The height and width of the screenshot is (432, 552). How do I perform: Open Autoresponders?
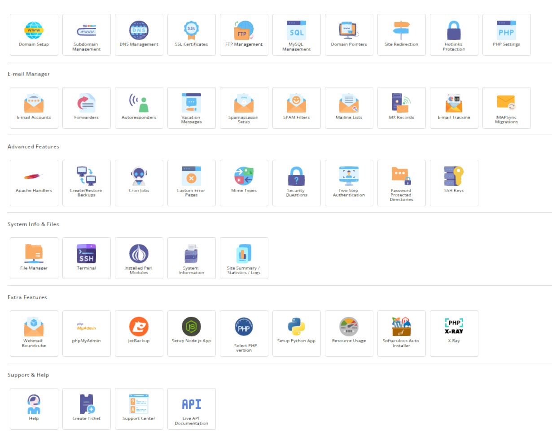coord(139,108)
